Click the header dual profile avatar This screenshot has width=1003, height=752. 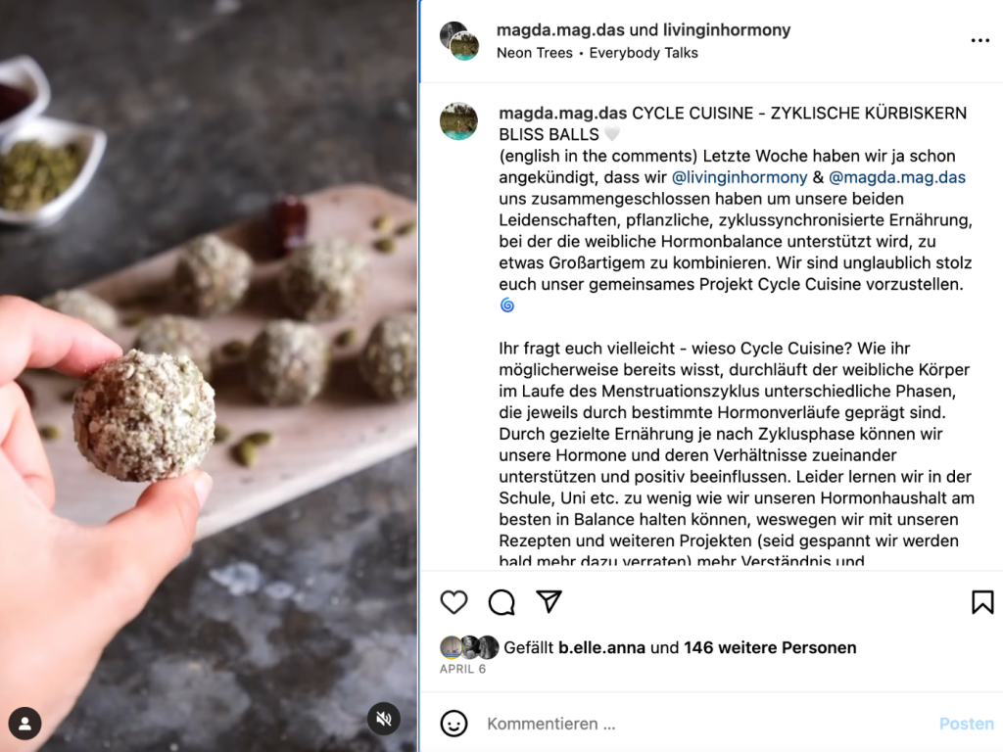point(459,41)
